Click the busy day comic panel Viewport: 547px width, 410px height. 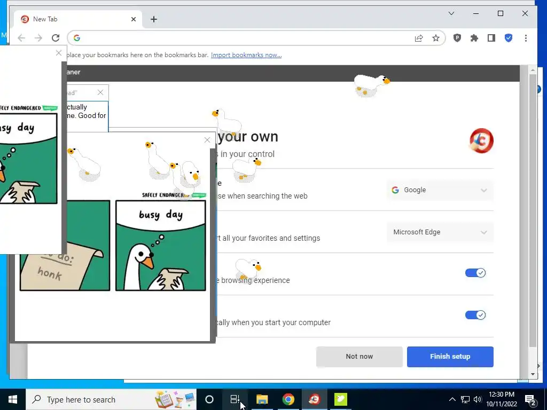160,245
